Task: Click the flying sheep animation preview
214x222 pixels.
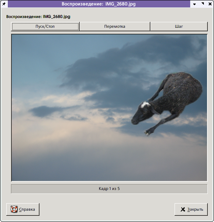Action: click(x=109, y=108)
